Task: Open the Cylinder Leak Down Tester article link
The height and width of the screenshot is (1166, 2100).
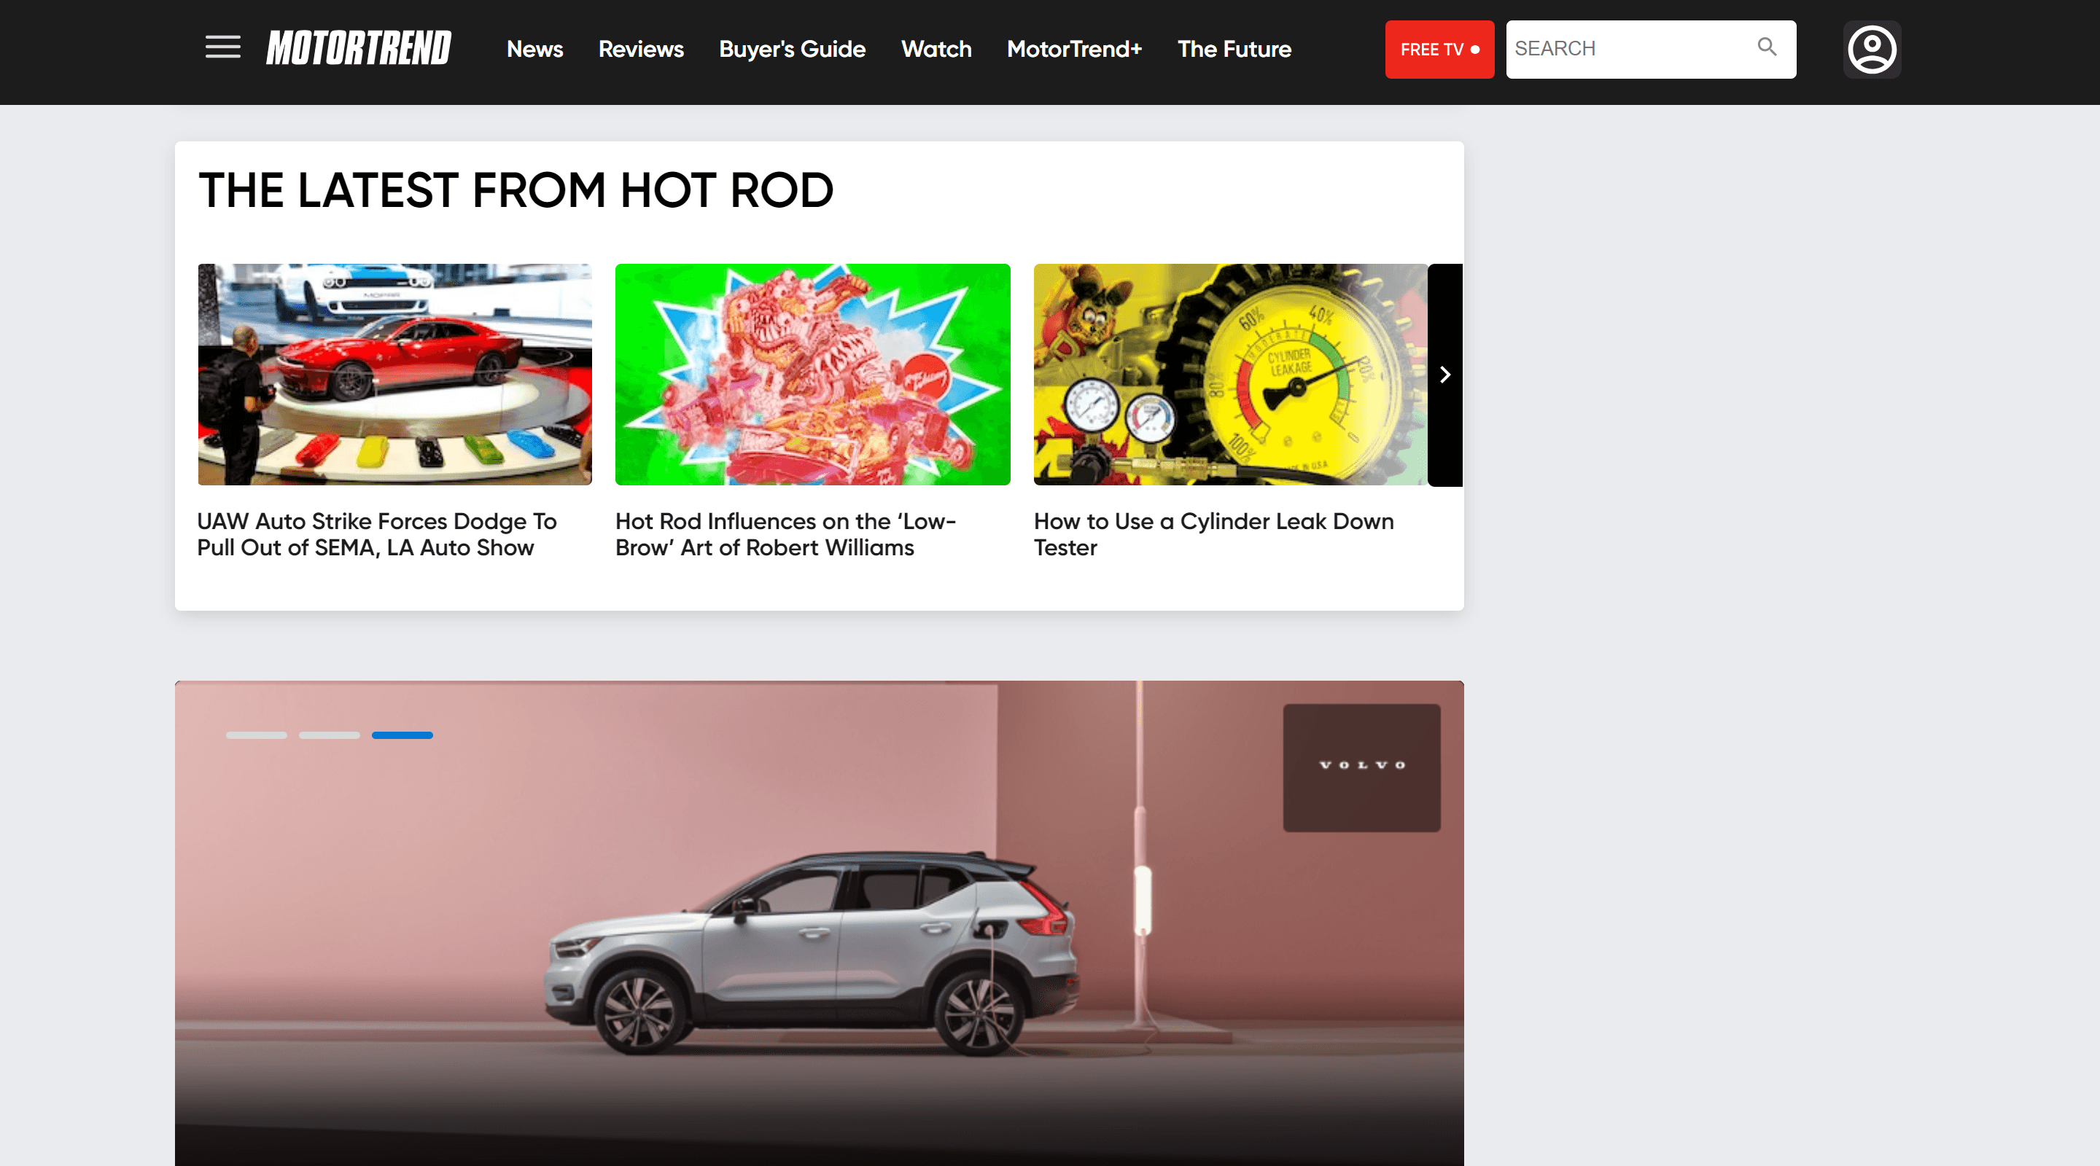Action: [x=1214, y=533]
